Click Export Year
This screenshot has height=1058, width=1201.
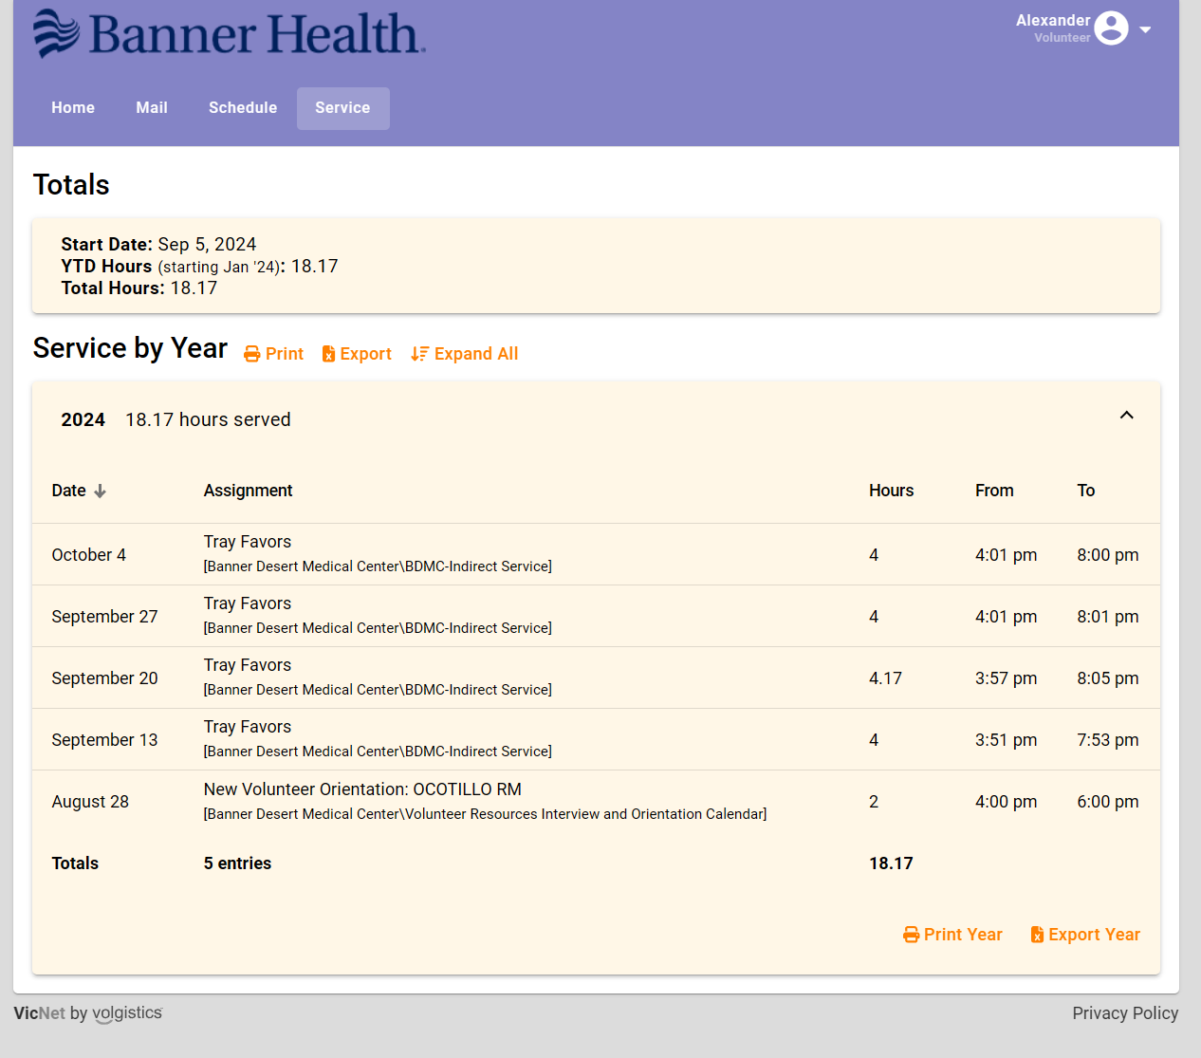click(x=1085, y=935)
